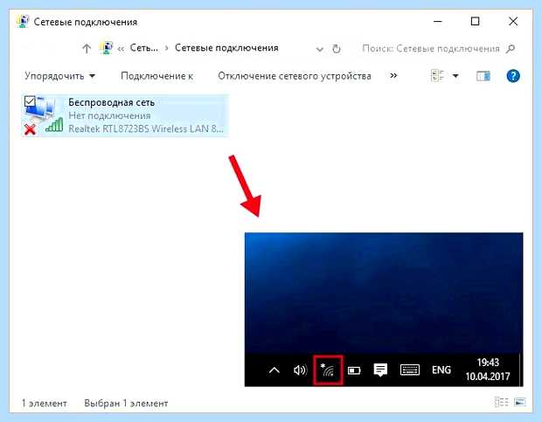
Task: Close the Сетевые подключения window
Action: 513,22
